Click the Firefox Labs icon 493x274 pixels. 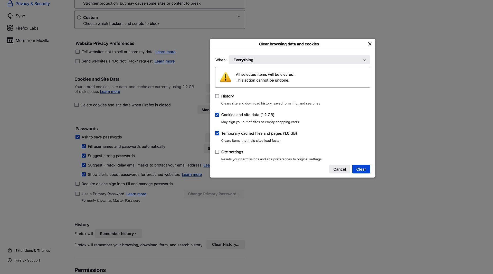[10, 28]
